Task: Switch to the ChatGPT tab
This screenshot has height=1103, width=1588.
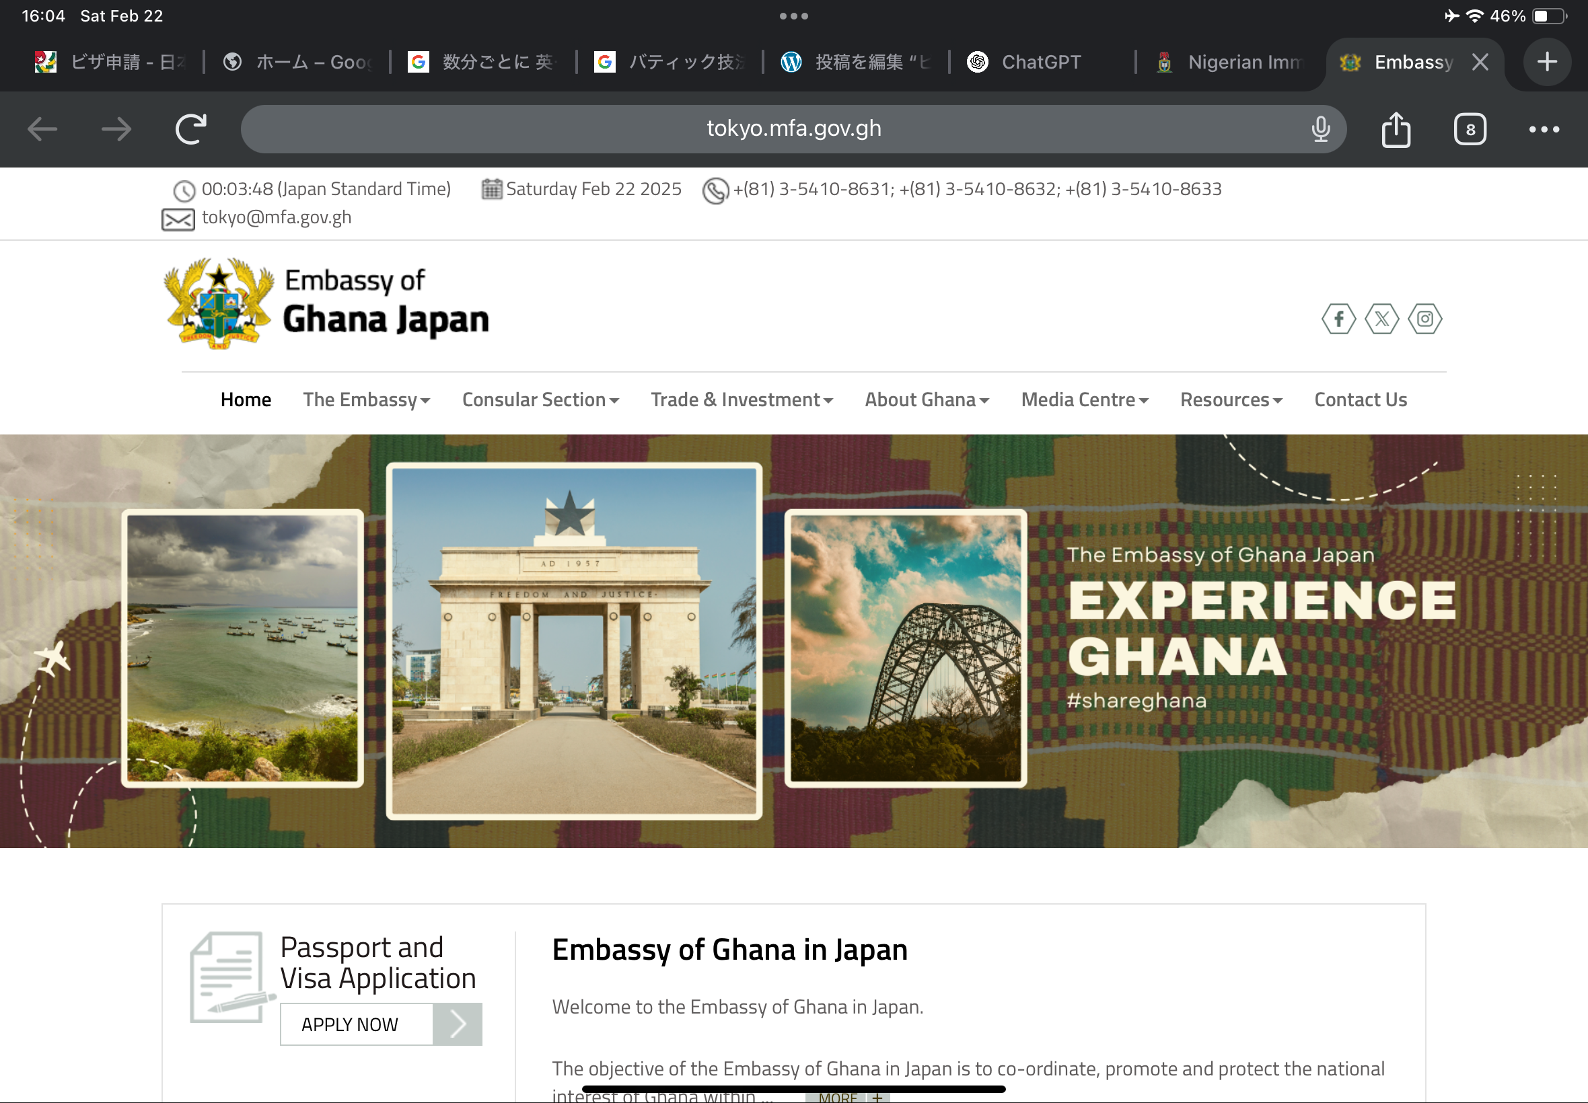Action: pos(1039,62)
